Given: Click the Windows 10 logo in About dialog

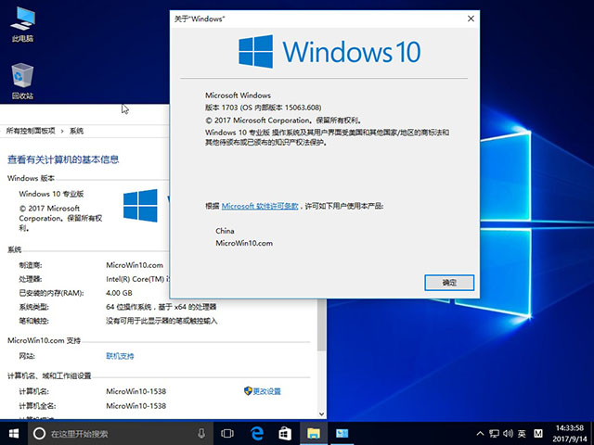Looking at the screenshot, I should point(329,52).
